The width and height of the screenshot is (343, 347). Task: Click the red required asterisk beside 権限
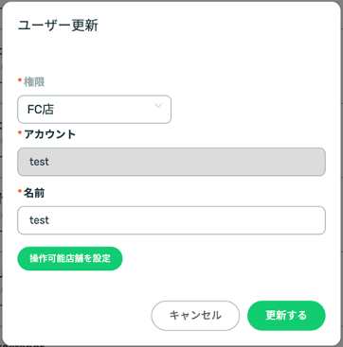click(20, 80)
